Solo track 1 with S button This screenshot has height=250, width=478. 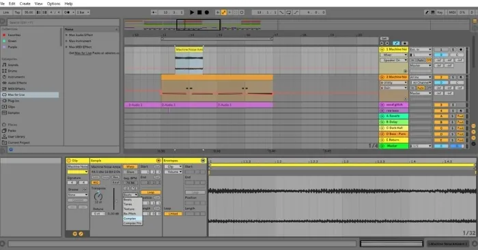pos(453,49)
